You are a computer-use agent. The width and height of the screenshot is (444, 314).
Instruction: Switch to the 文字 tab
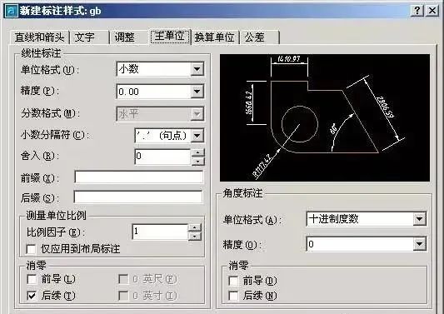(89, 37)
